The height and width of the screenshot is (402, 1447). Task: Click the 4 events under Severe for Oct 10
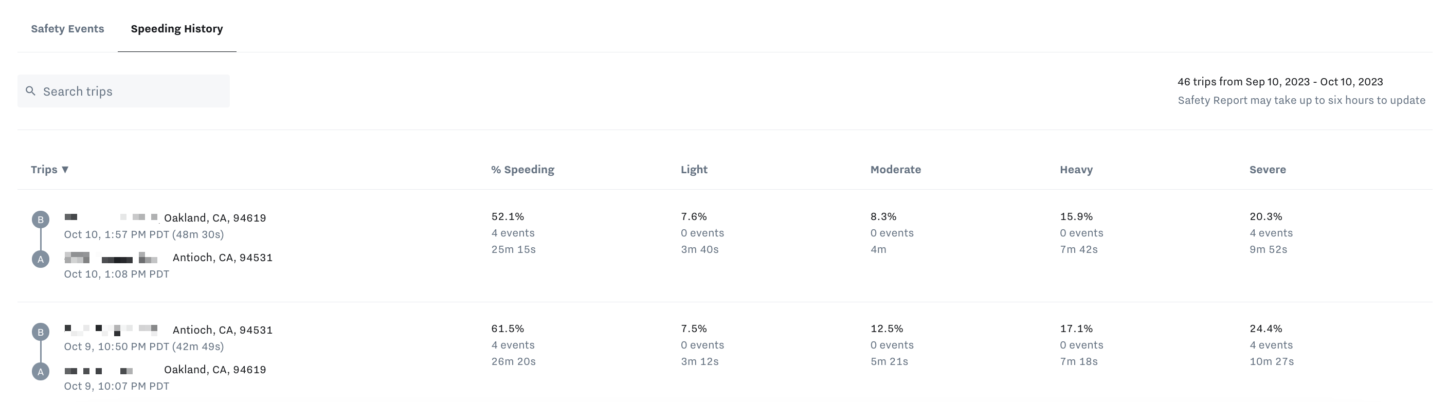tap(1272, 232)
